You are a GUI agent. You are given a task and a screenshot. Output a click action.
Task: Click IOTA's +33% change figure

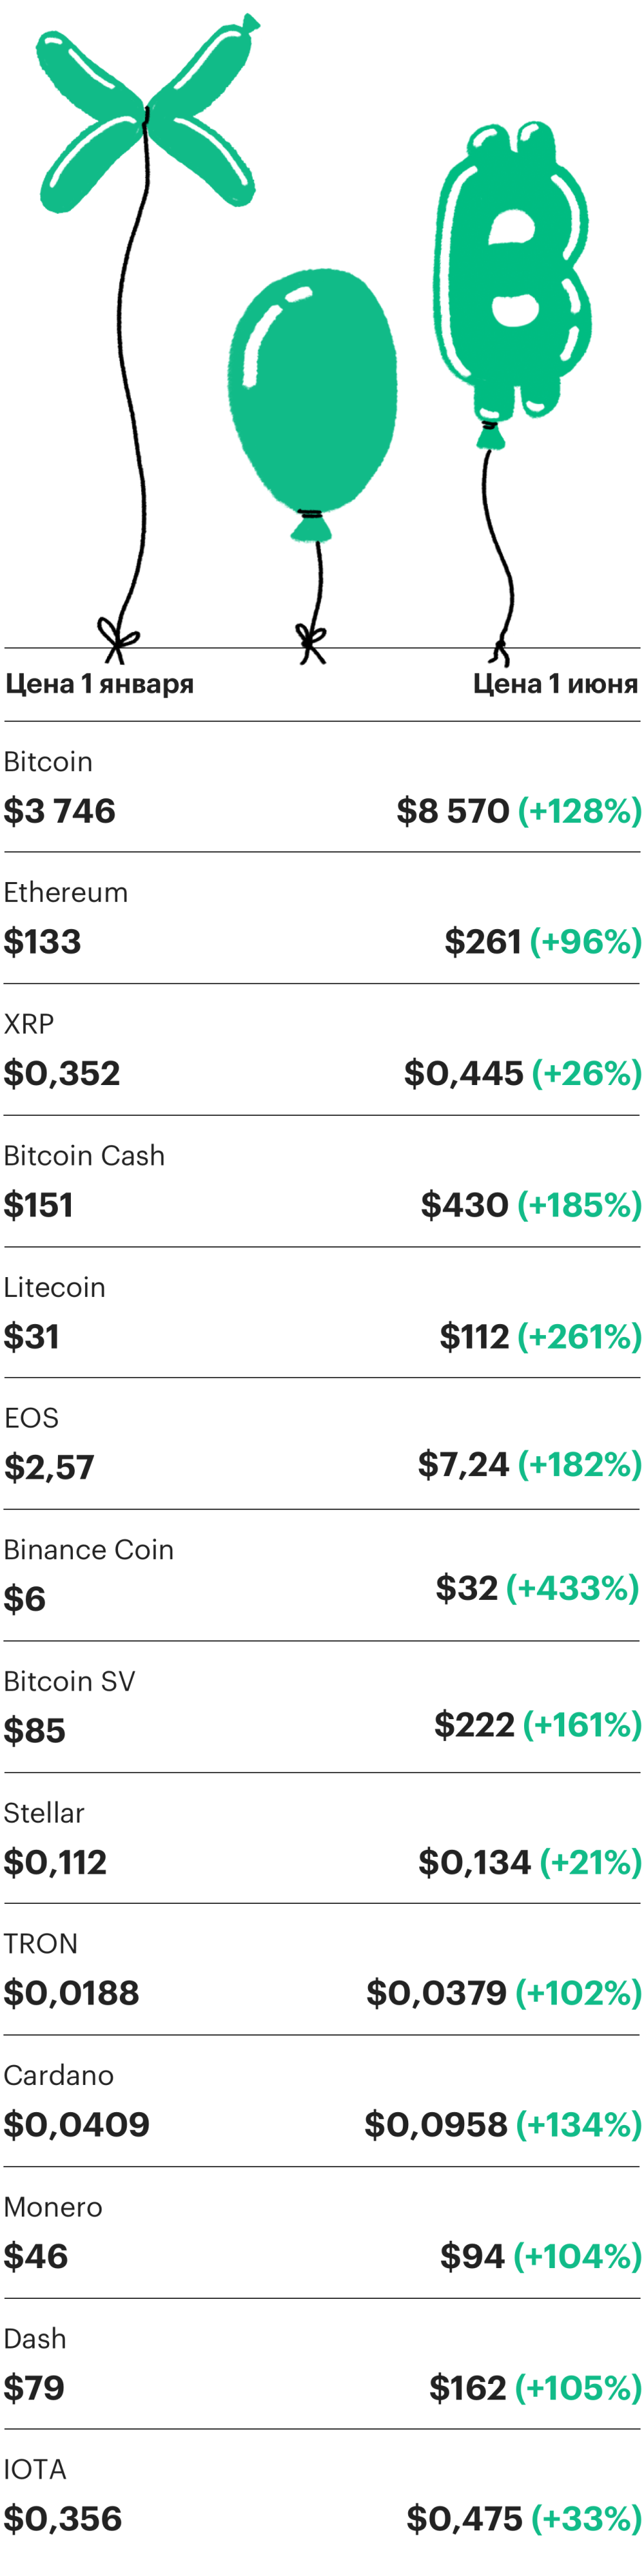click(586, 2519)
